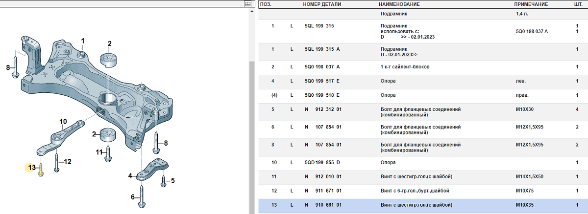Click the note 'M10X75' cell
This screenshot has height=214, width=588.
pyautogui.click(x=524, y=191)
